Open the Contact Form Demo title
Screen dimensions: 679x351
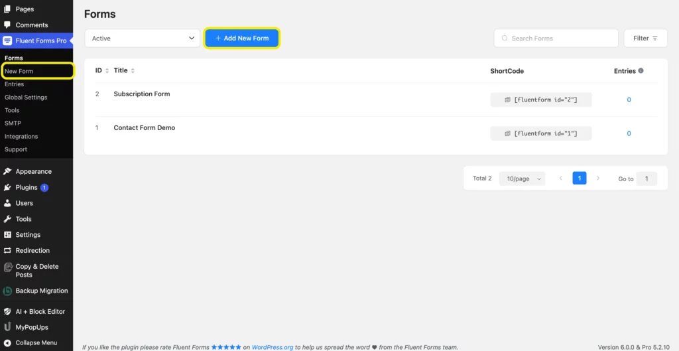145,128
